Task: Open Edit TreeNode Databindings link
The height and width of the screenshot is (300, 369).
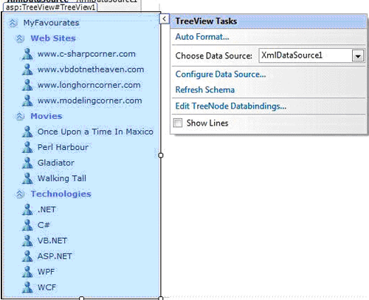Action: 230,106
